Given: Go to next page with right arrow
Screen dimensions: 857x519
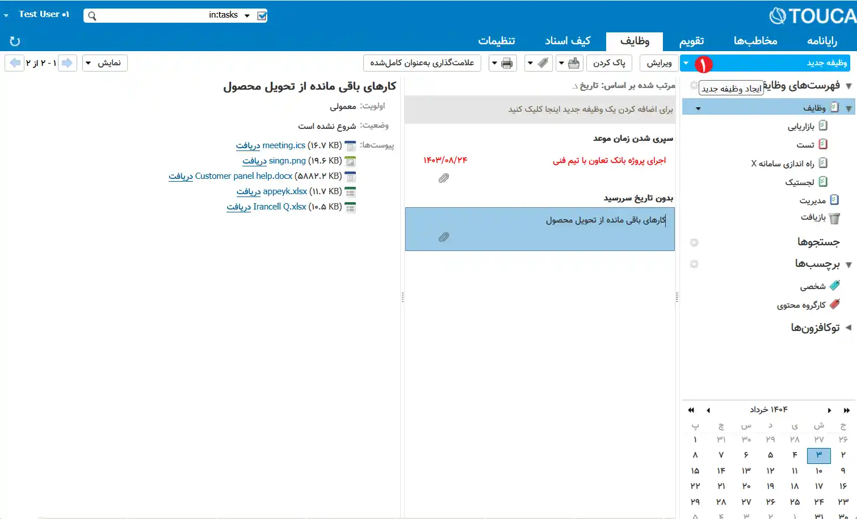Looking at the screenshot, I should tap(68, 62).
